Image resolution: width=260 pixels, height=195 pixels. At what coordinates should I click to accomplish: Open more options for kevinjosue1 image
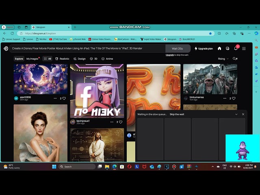tap(112, 122)
